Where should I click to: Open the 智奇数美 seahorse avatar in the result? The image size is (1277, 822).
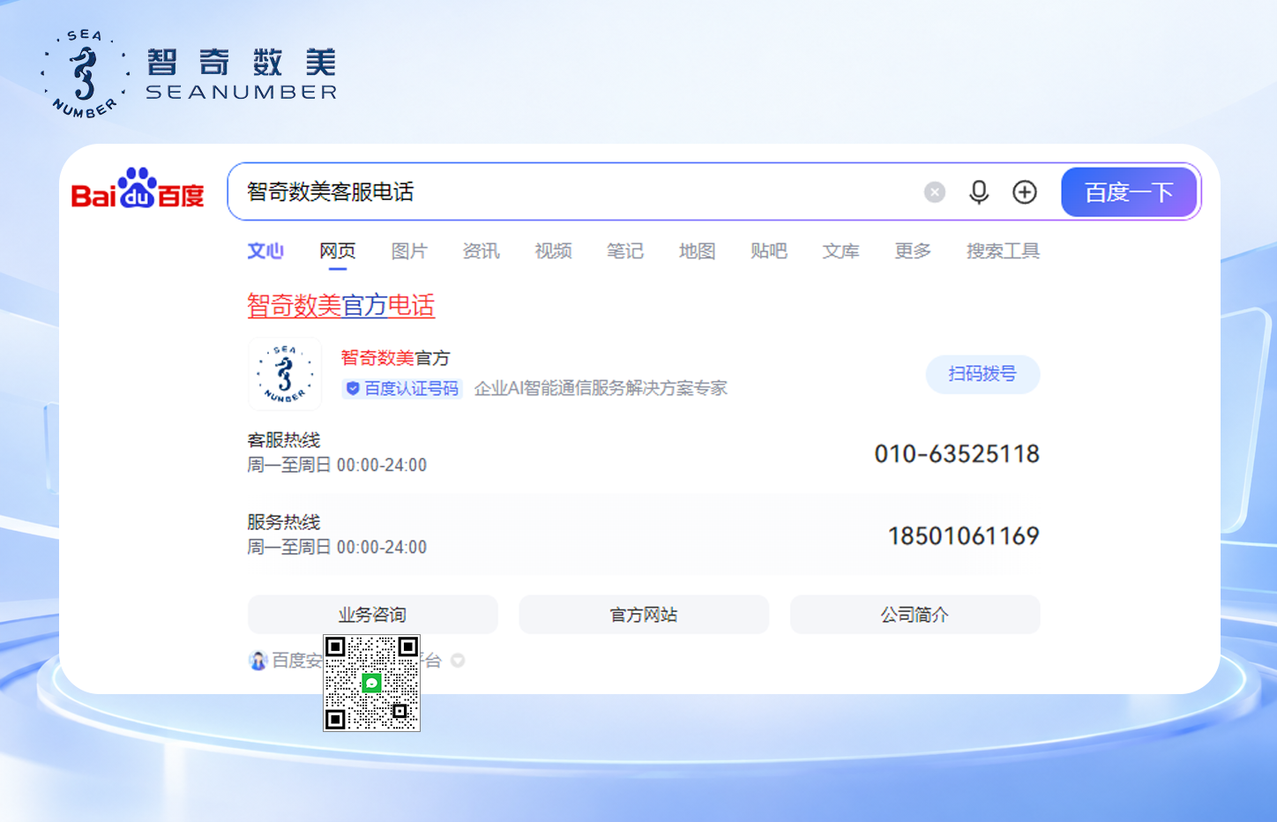coord(285,374)
